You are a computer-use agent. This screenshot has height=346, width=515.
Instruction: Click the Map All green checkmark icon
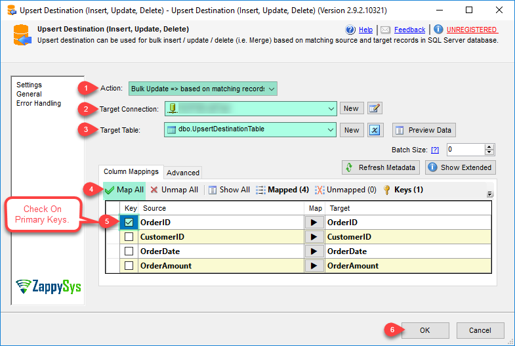point(110,190)
